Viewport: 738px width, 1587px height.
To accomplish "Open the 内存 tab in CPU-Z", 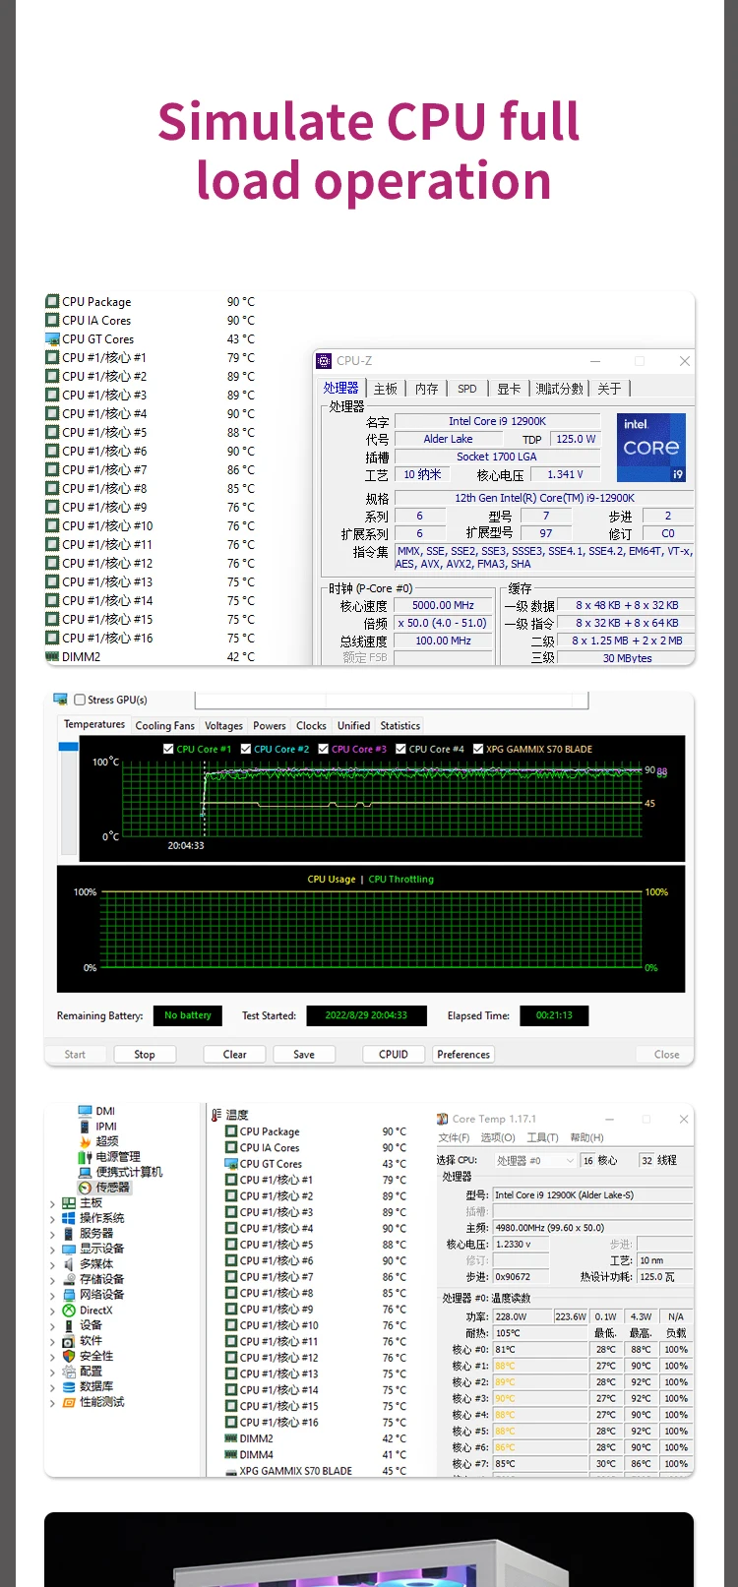I will pos(426,389).
